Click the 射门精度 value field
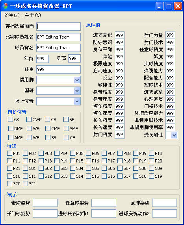The image size is (184, 225). (119, 135)
